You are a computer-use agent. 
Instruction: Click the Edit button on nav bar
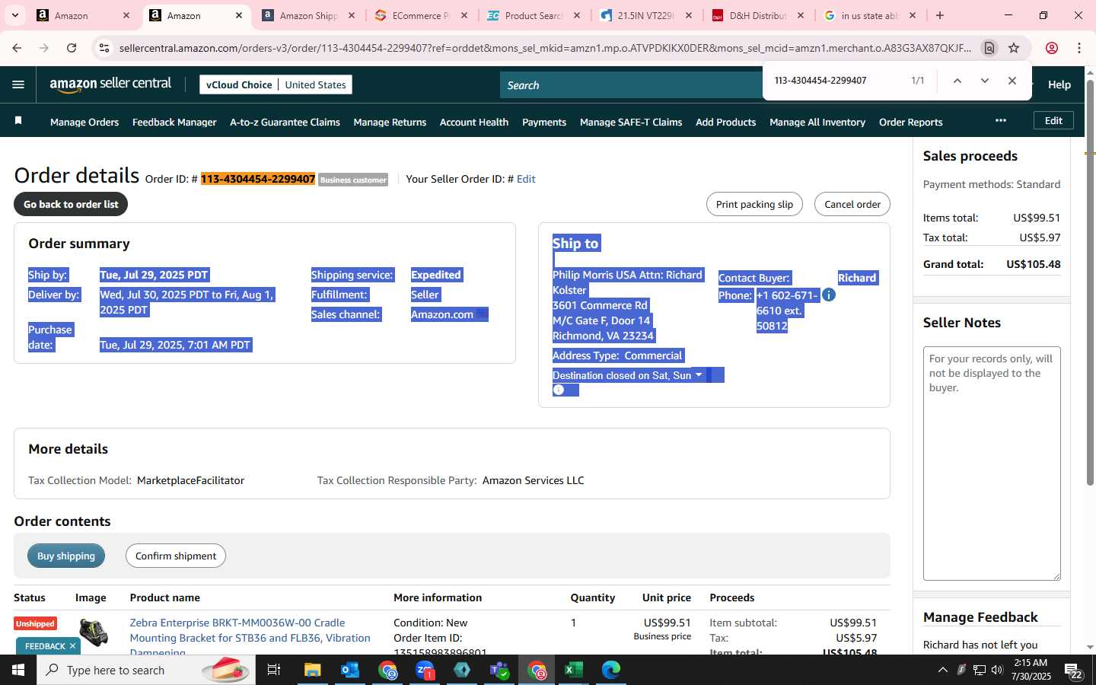pyautogui.click(x=1053, y=120)
